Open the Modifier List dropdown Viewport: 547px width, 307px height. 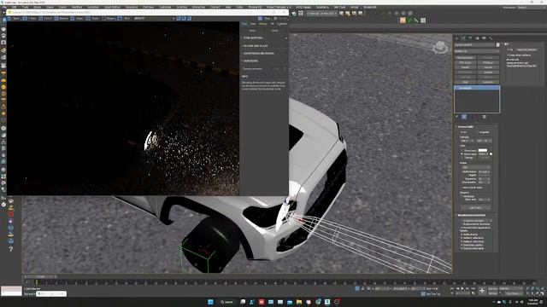(477, 51)
